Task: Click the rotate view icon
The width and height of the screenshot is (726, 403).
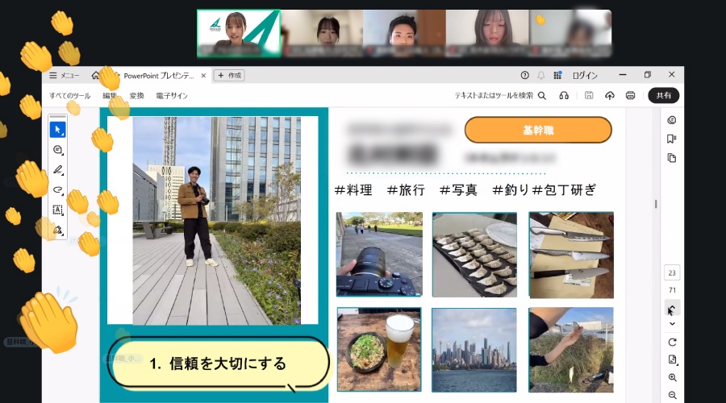Action: (x=672, y=343)
